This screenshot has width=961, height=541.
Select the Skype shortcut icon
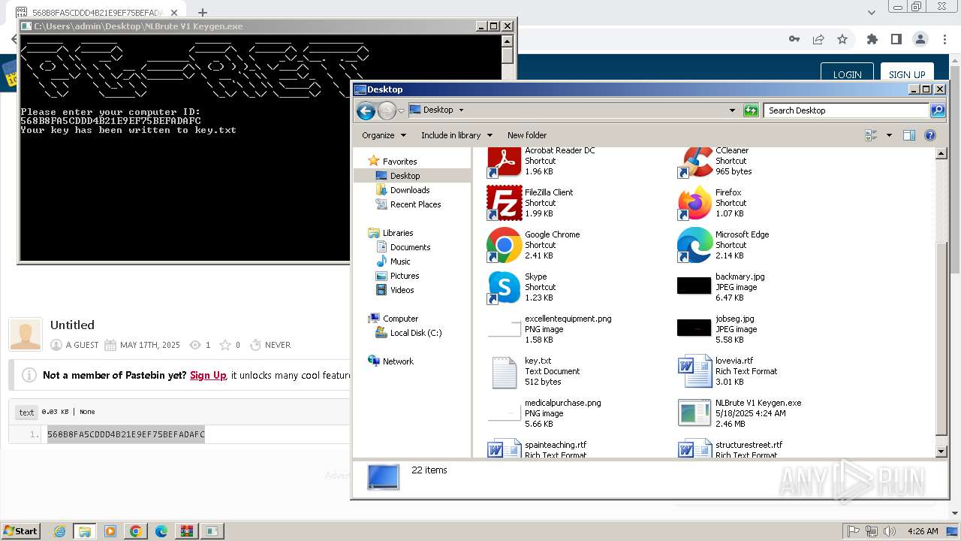click(504, 287)
